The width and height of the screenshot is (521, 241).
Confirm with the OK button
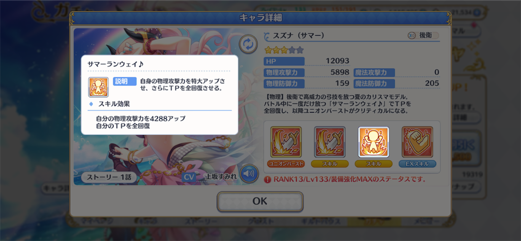(260, 201)
